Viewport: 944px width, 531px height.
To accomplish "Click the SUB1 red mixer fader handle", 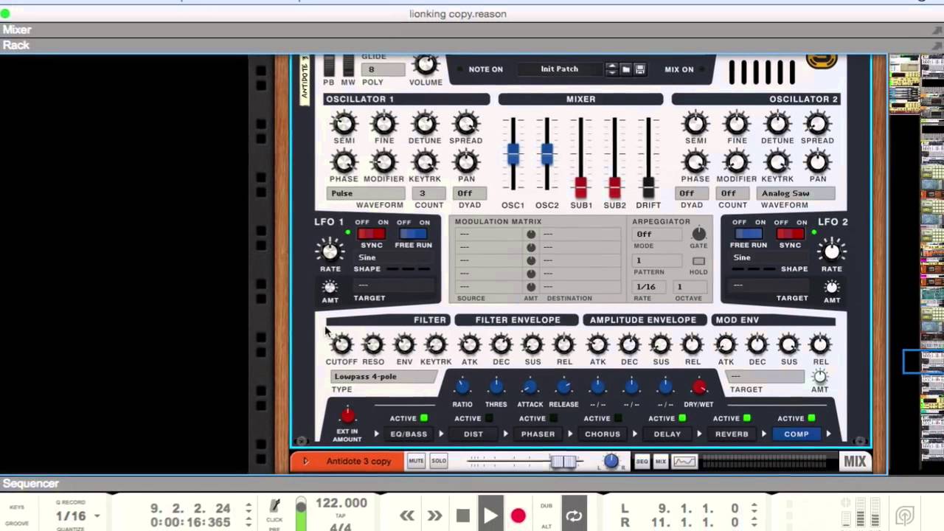I will pos(580,187).
